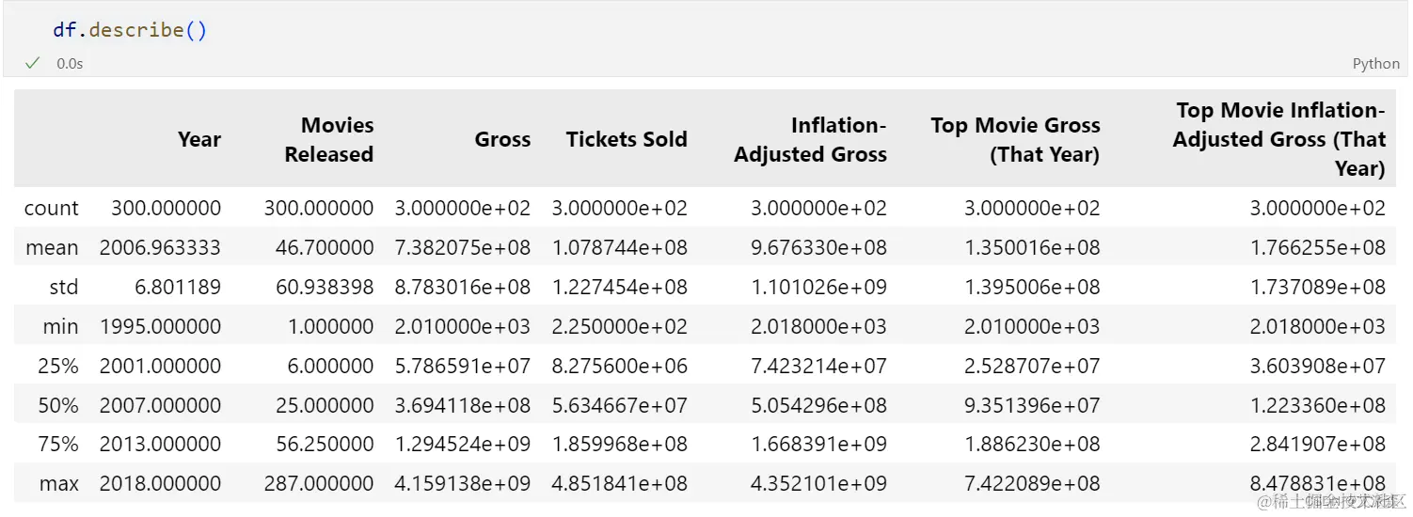Click the 50% row label

tap(58, 405)
